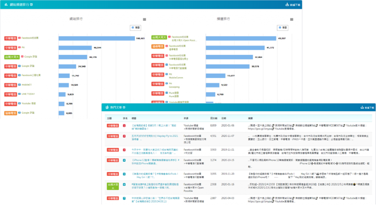Select reply count 8,859
The width and height of the screenshot is (376, 206).
click(x=213, y=126)
